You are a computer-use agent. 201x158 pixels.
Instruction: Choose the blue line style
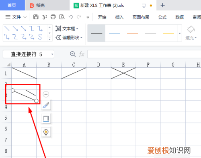point(115,33)
